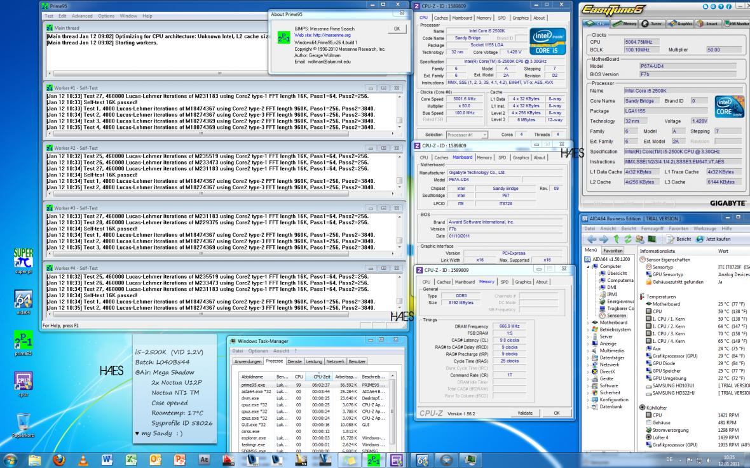
Task: Open Werkzeuge menu in AIDA64
Action: coord(705,229)
